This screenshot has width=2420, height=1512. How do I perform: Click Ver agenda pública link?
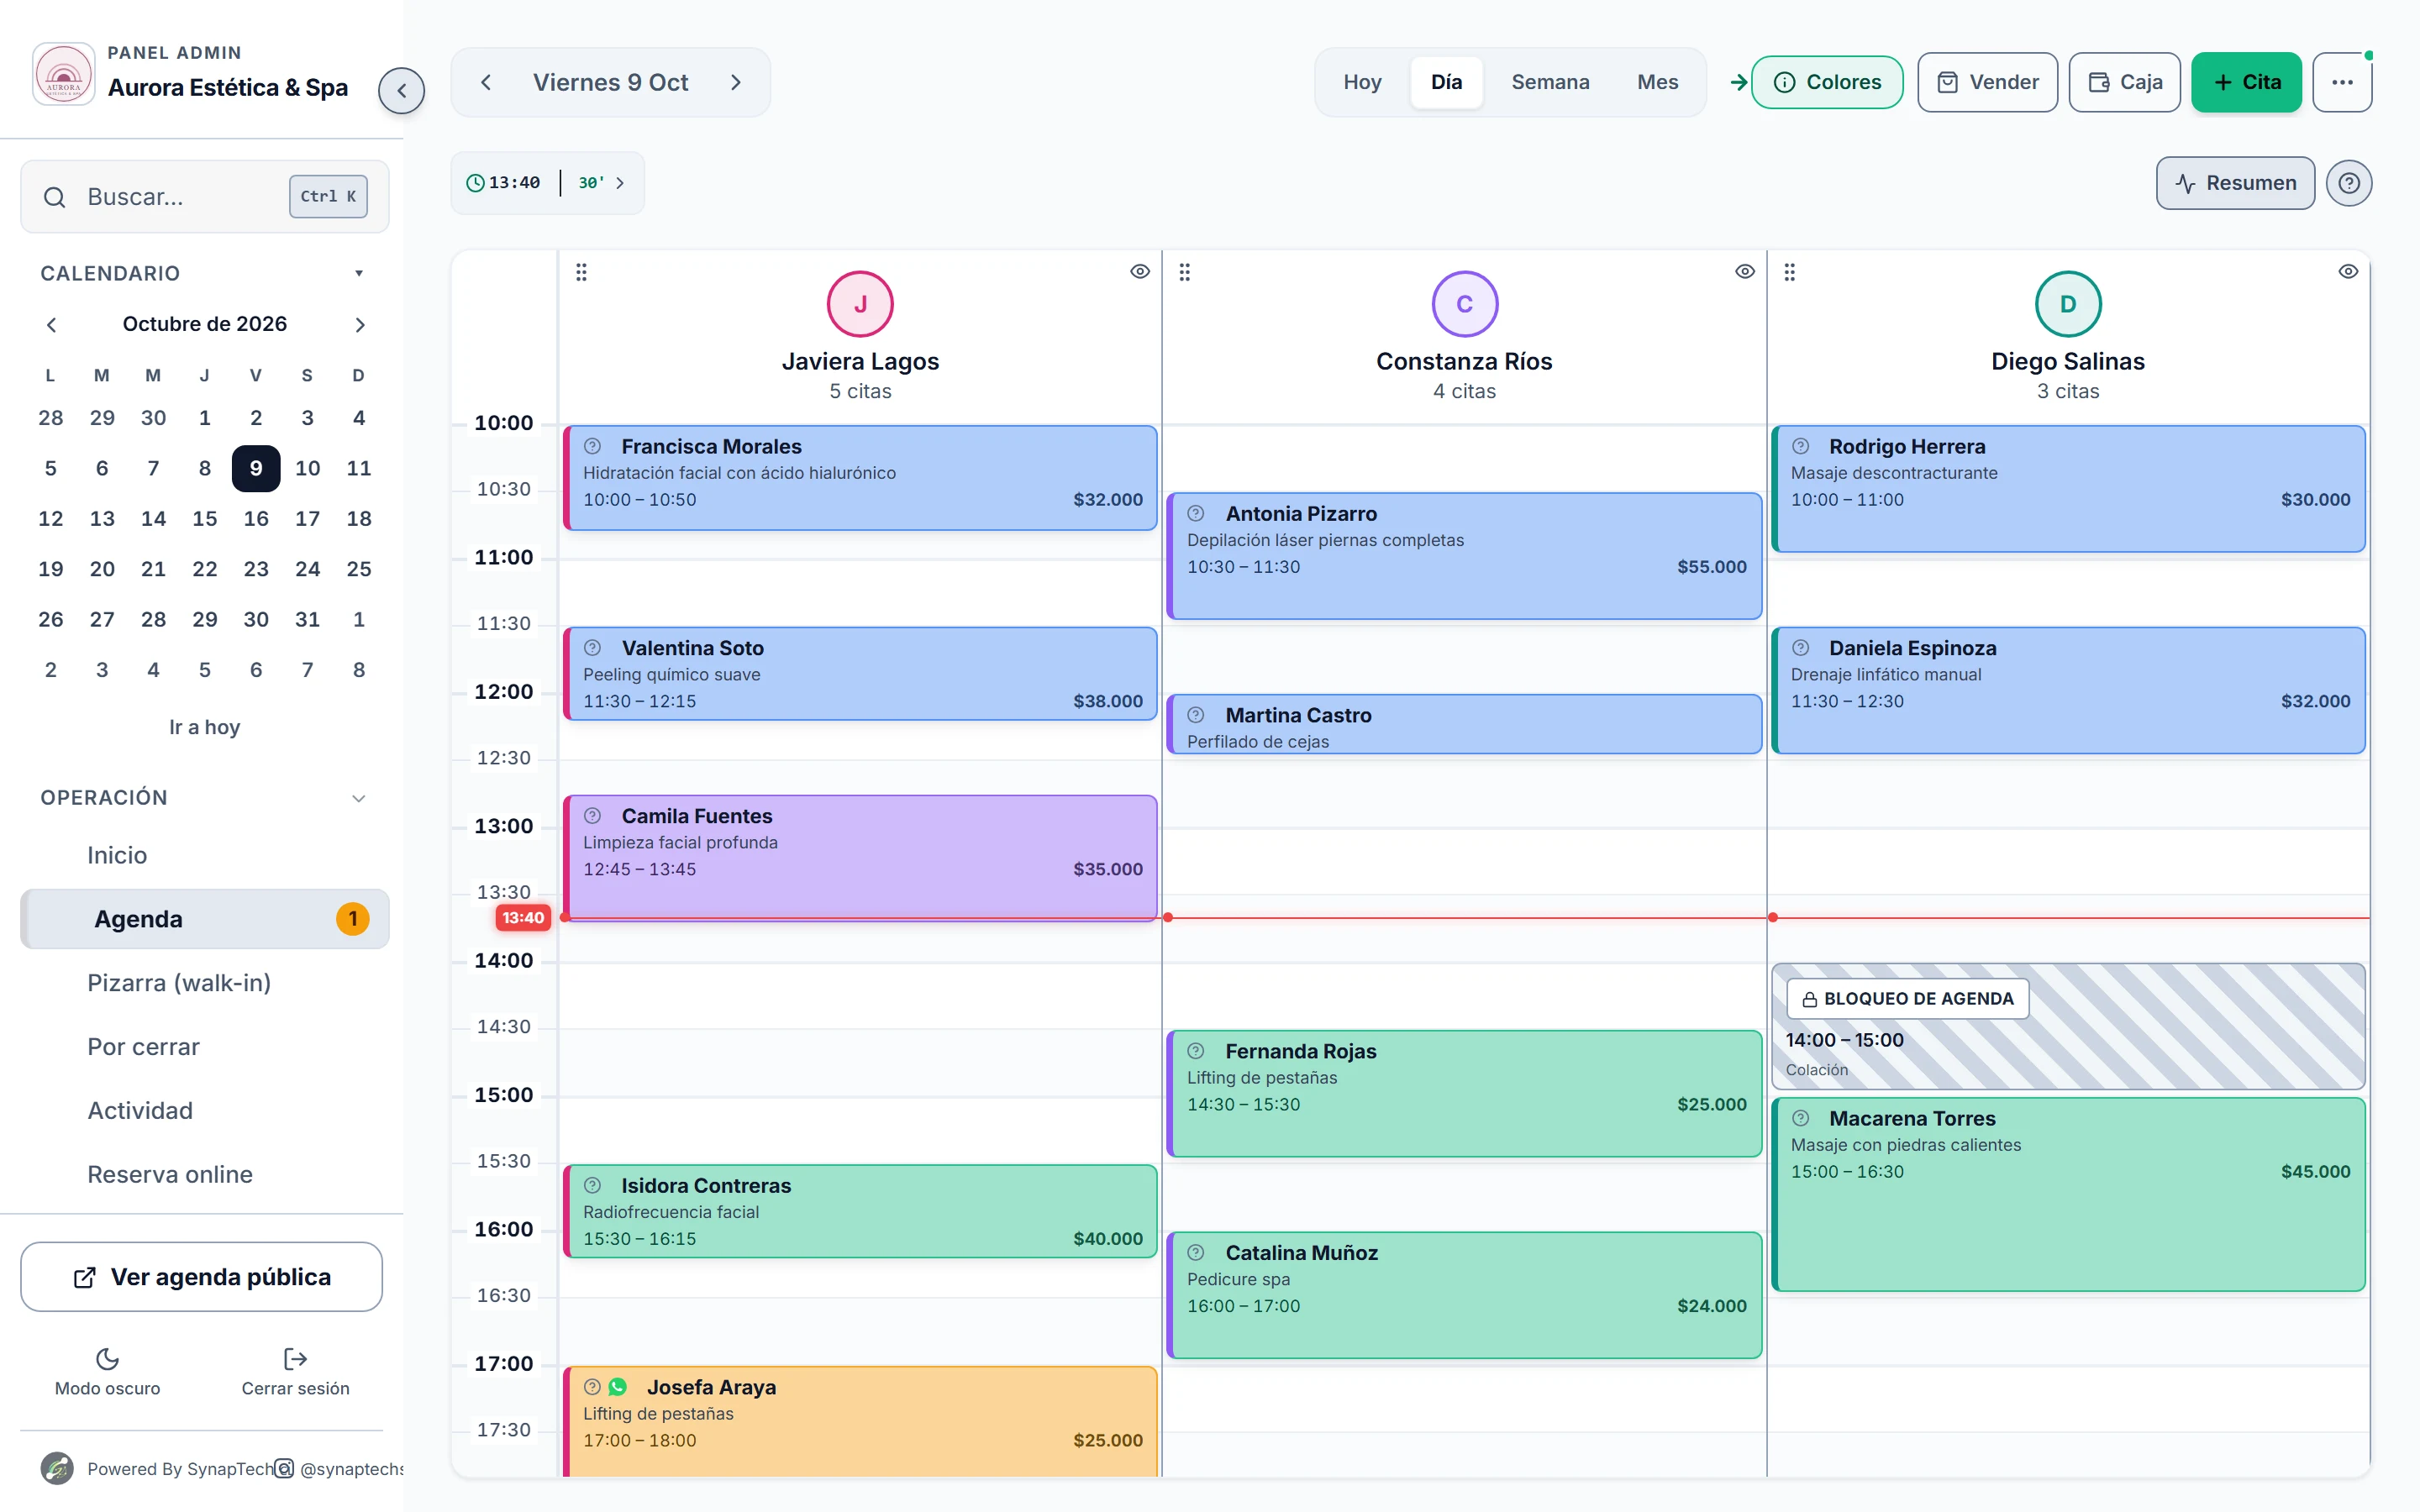tap(201, 1277)
